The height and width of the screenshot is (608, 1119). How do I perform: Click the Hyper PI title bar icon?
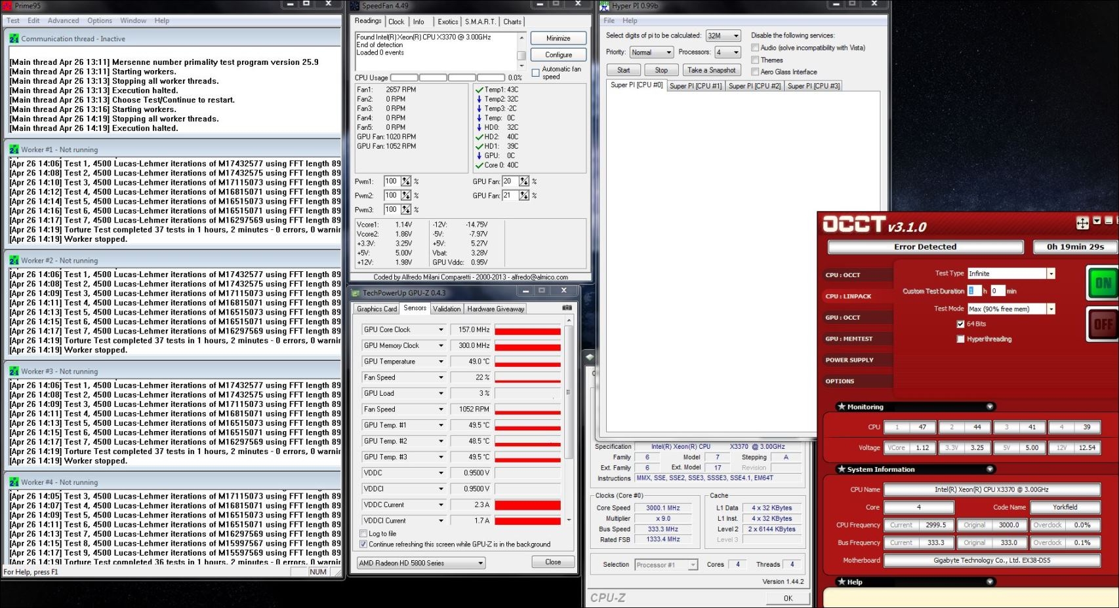pyautogui.click(x=604, y=5)
